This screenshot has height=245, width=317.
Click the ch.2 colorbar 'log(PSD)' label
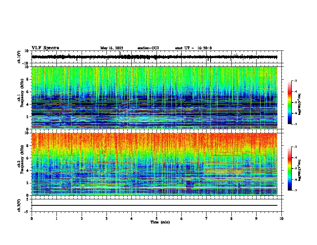(299, 171)
